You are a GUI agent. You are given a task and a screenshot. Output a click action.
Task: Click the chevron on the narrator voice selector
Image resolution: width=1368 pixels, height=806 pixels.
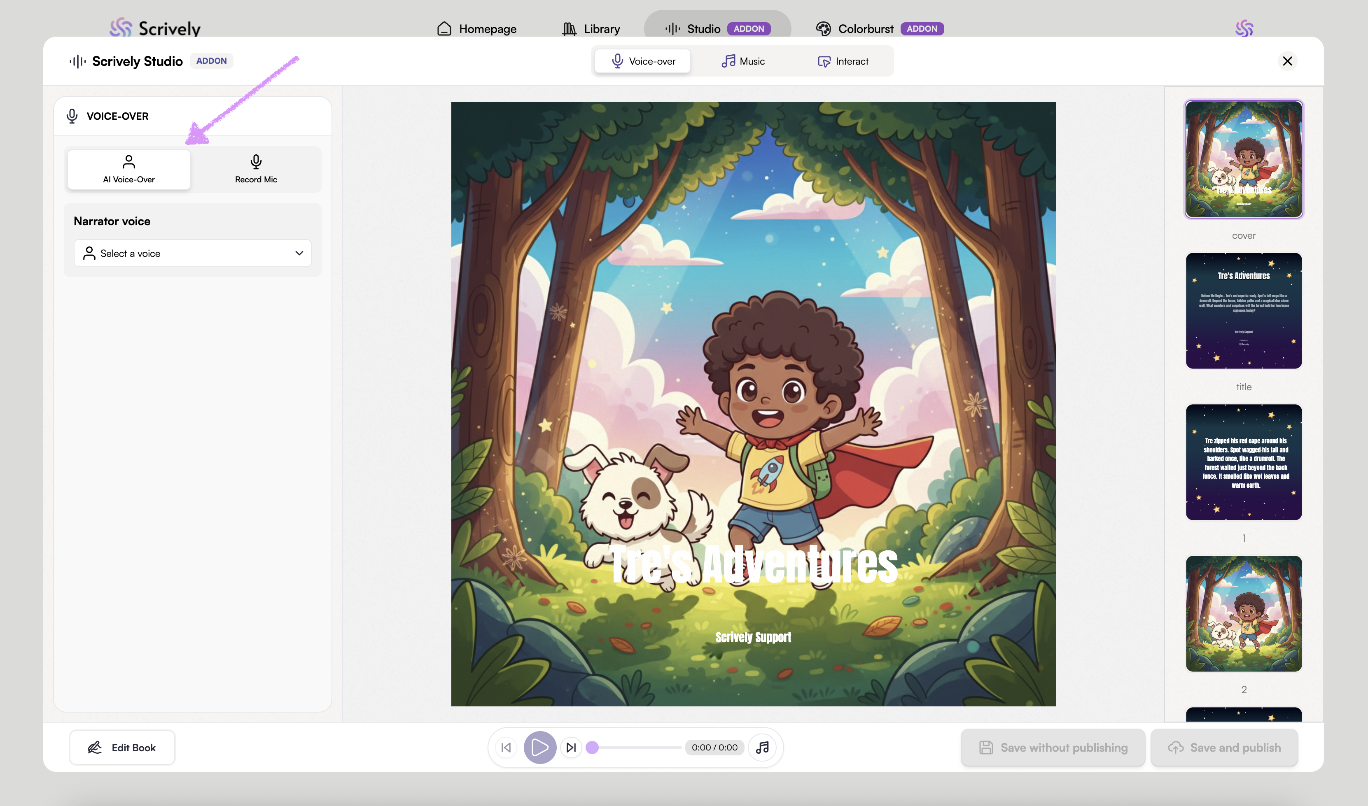299,253
